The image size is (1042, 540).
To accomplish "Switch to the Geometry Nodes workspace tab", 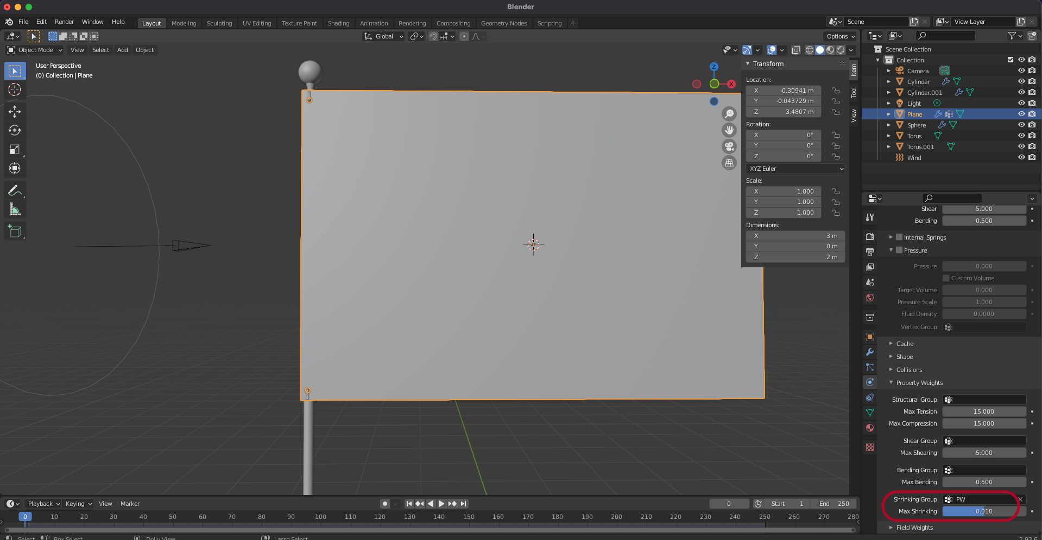I will pos(504,23).
